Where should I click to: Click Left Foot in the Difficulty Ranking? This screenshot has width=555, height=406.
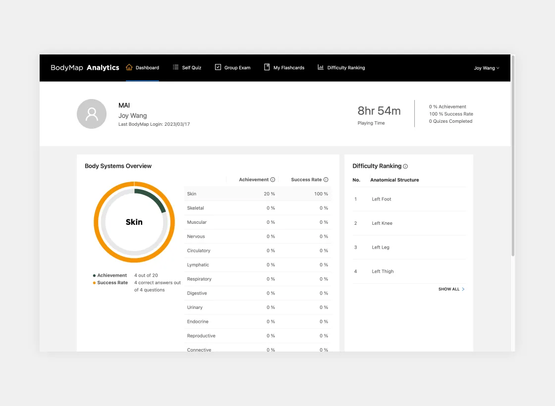(382, 199)
